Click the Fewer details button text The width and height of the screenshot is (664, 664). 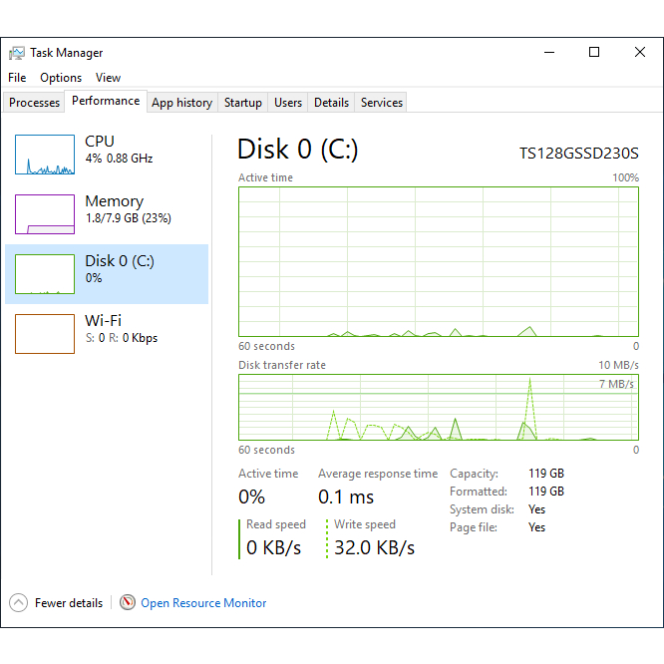69,603
